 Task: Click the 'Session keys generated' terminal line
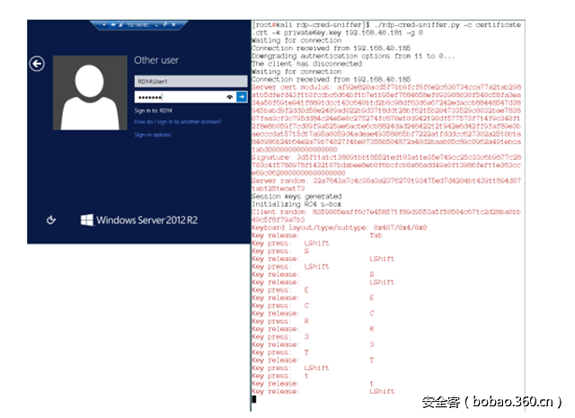point(296,196)
